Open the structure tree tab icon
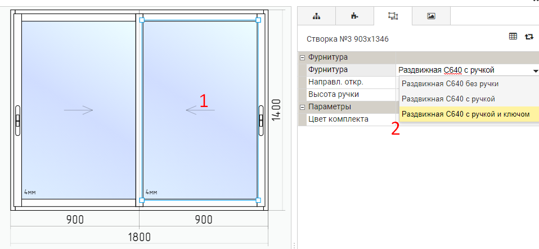Image resolution: width=539 pixels, height=249 pixels. (x=316, y=16)
